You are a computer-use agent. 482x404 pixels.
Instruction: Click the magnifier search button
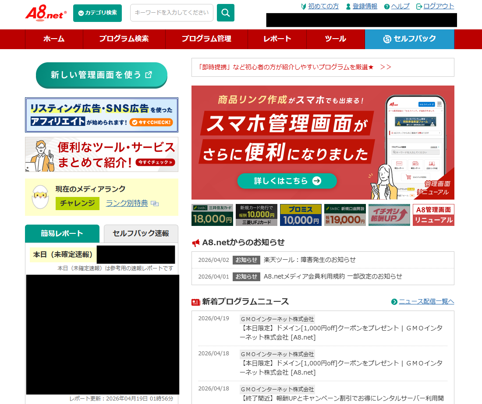click(226, 13)
